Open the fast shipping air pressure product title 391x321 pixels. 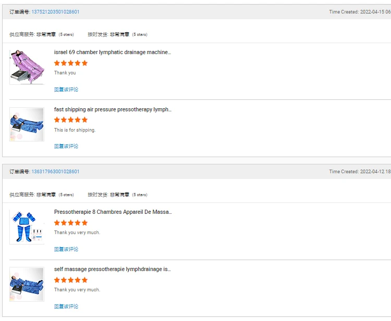[112, 109]
